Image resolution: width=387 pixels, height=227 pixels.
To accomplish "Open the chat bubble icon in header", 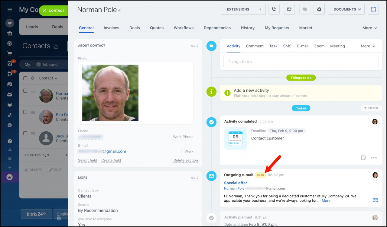I will point(304,9).
